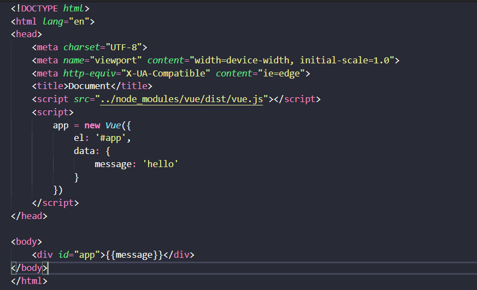Click the closing }) of the Vue call
477x290 pixels.
[x=58, y=190]
